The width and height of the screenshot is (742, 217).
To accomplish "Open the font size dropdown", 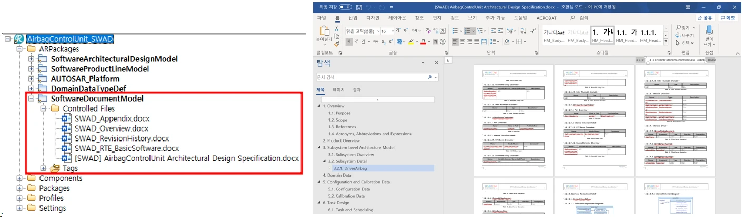I will tap(393, 31).
